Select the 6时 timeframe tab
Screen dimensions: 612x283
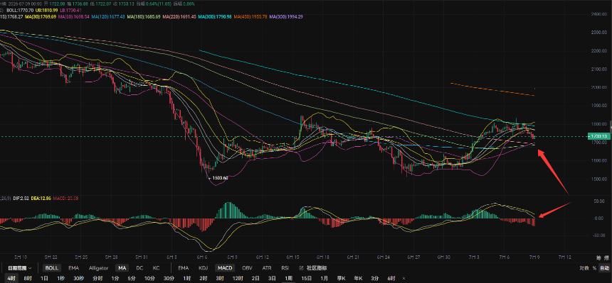click(x=391, y=279)
